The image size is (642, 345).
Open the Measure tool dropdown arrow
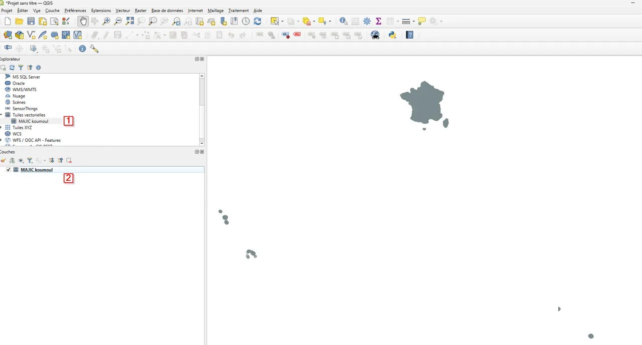414,22
